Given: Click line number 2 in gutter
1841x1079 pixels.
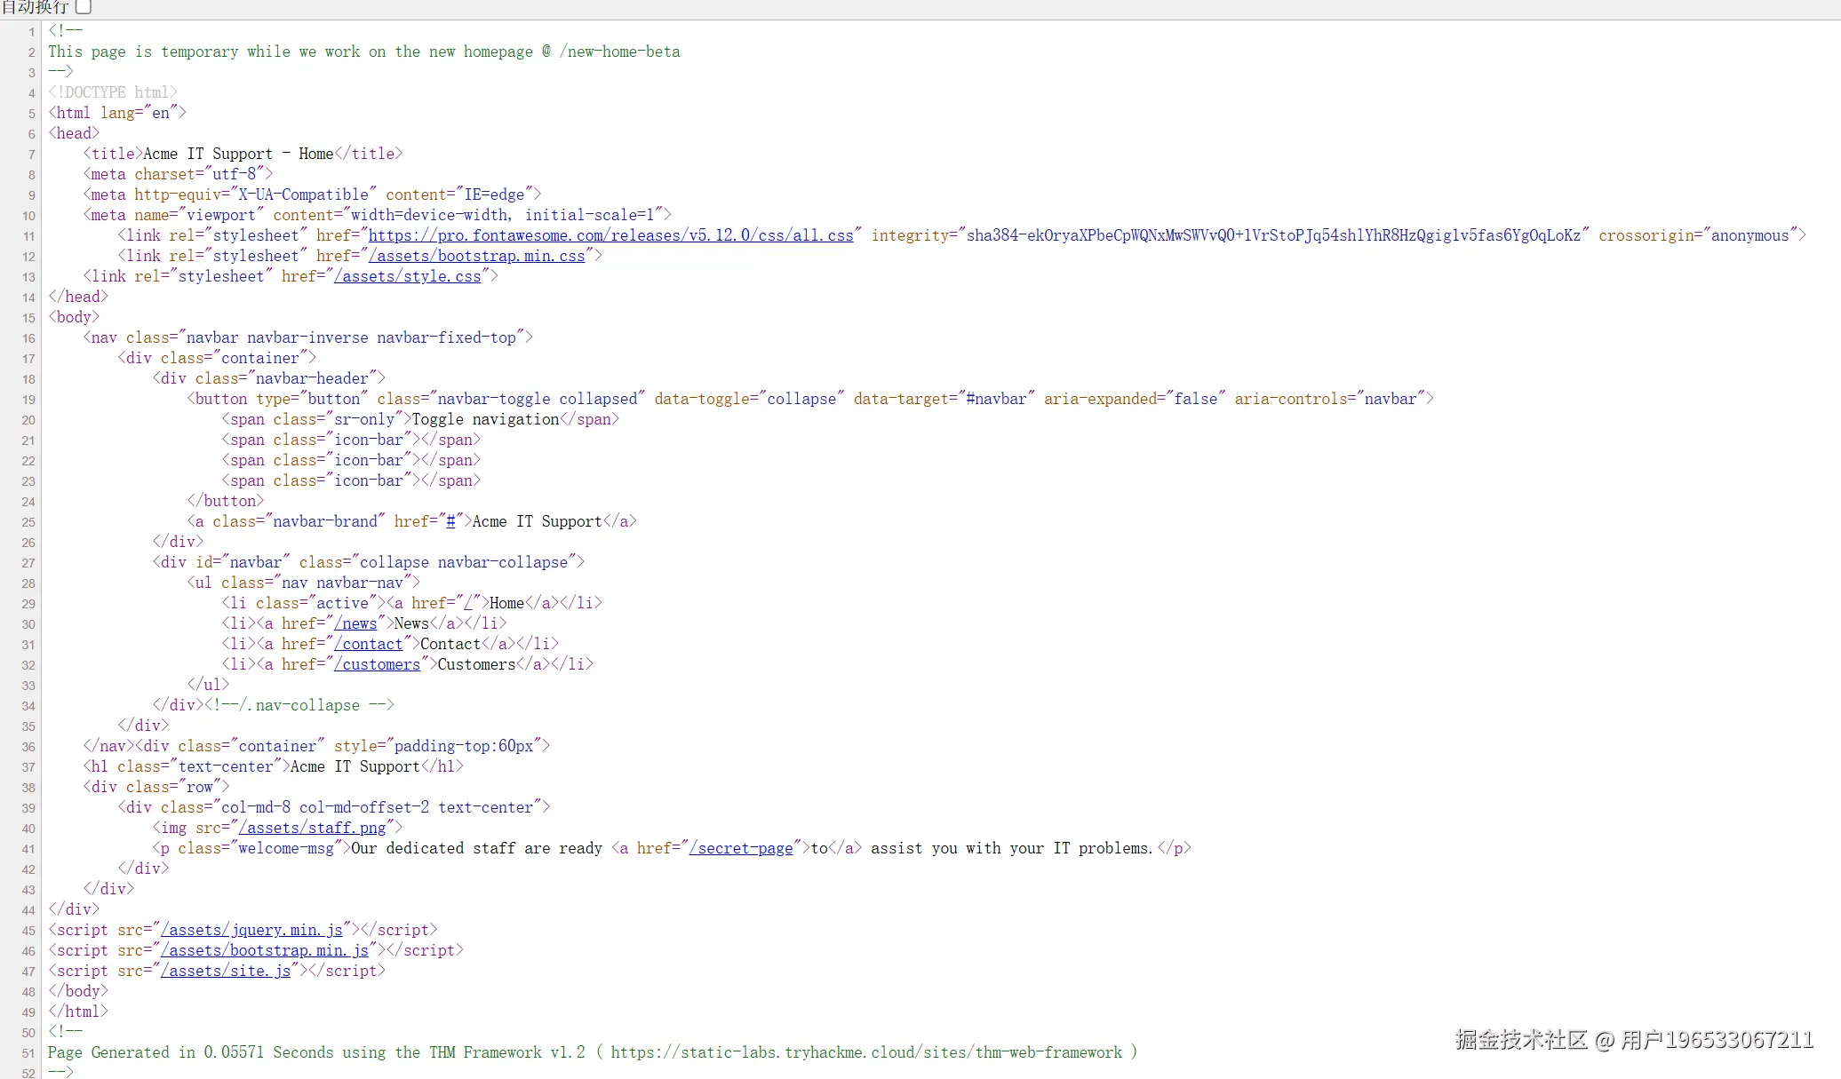Looking at the screenshot, I should tap(31, 52).
